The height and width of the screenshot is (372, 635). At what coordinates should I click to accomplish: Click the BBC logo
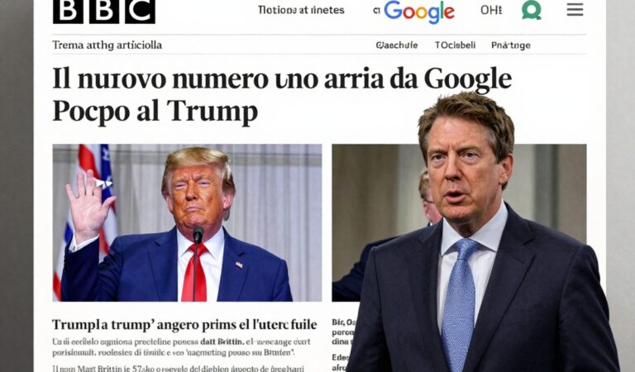click(104, 11)
